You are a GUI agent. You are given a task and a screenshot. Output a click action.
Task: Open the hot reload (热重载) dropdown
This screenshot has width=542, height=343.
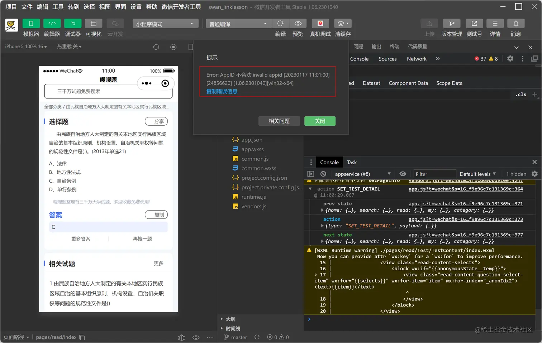pos(69,47)
